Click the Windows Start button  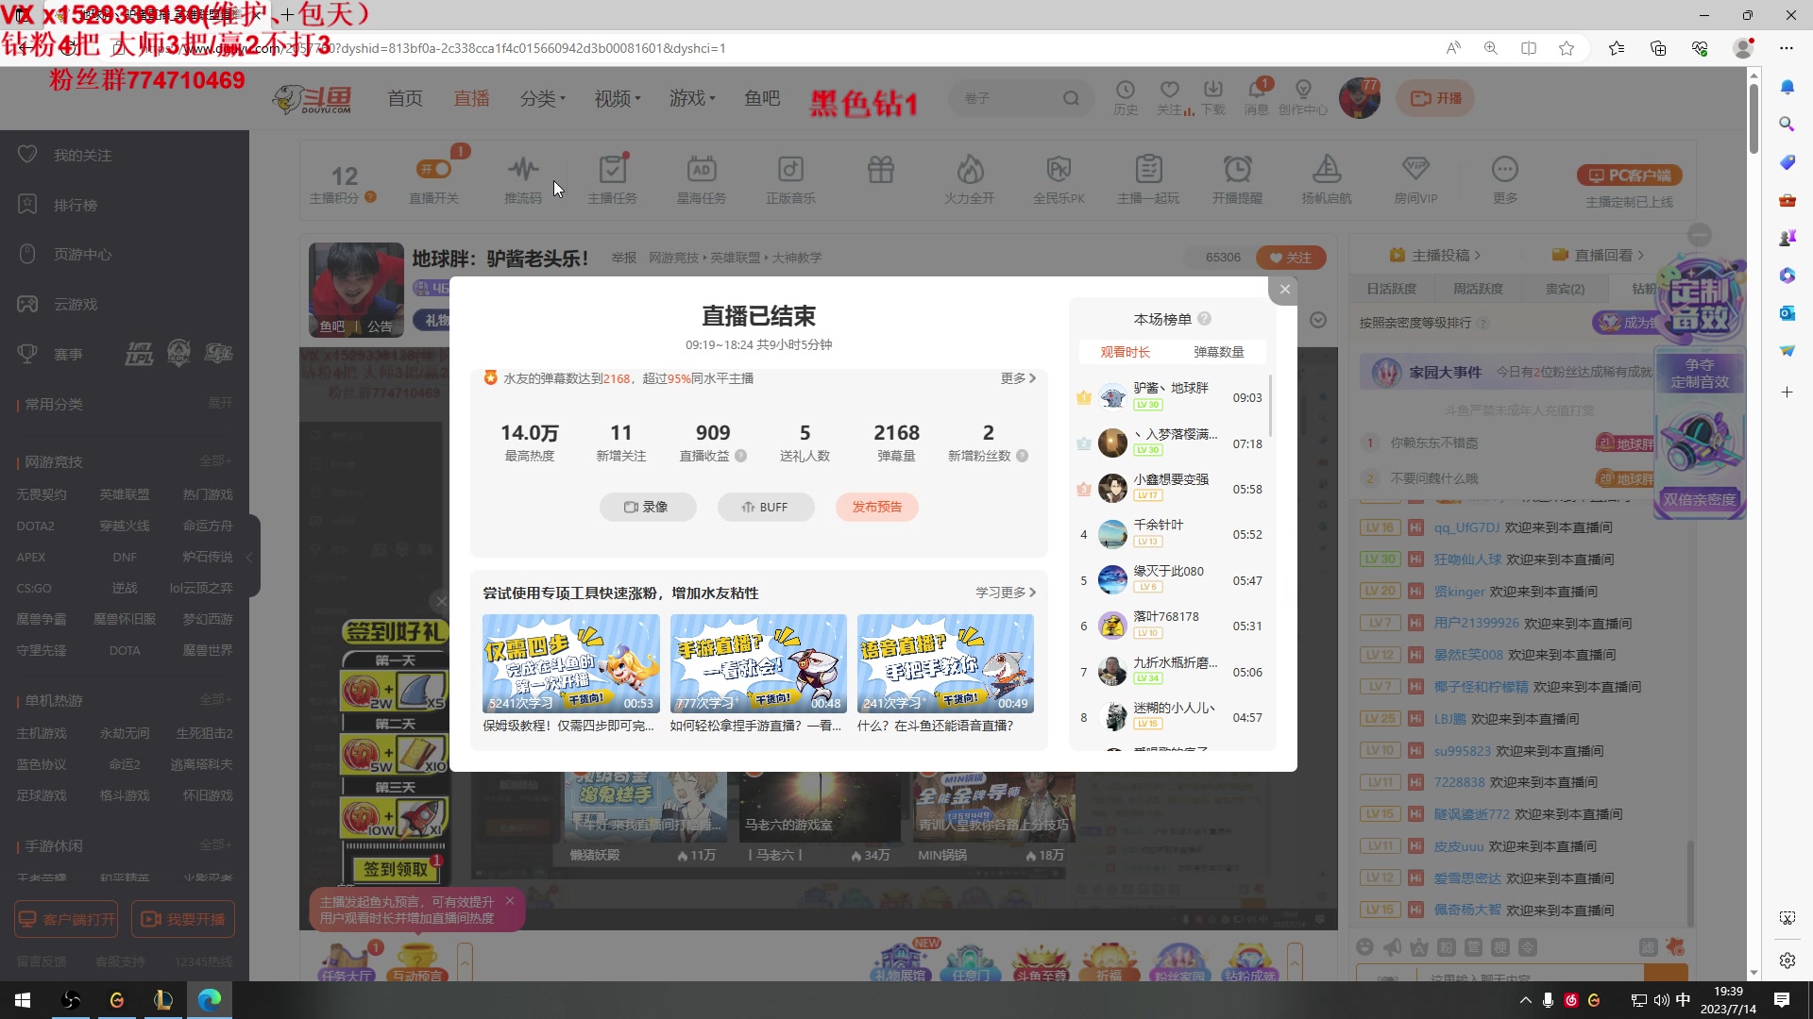pyautogui.click(x=23, y=1000)
